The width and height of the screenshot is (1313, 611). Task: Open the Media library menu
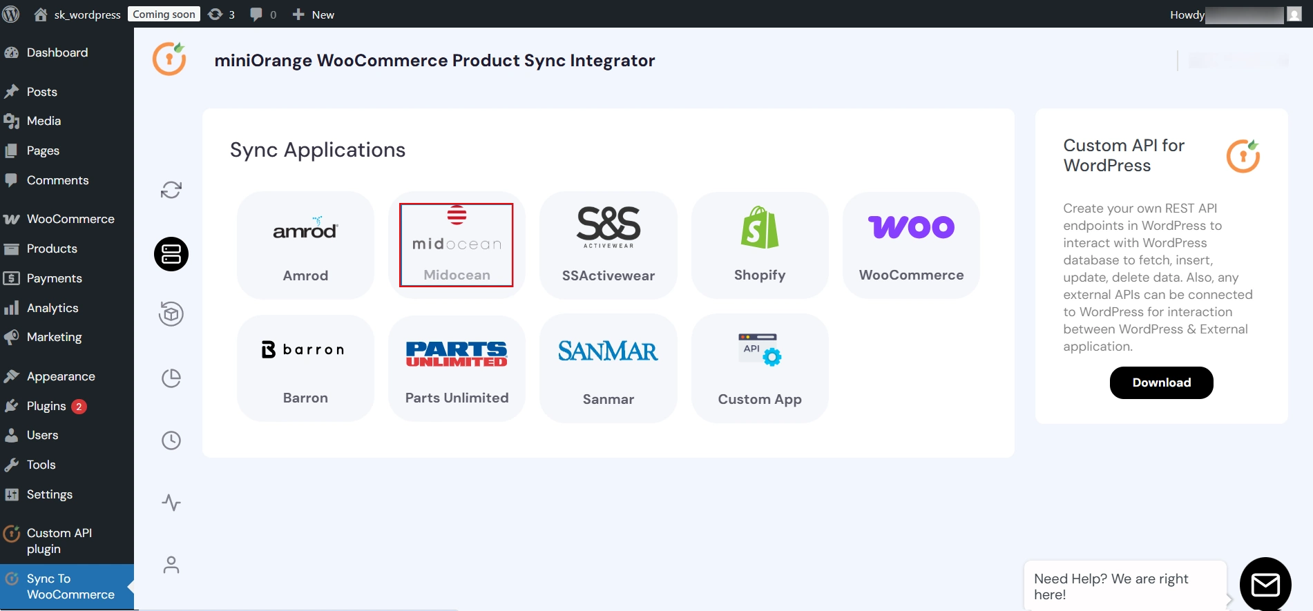[67, 121]
